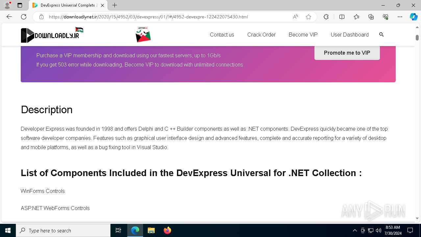The width and height of the screenshot is (421, 237).
Task: Open the tab actions menu icon
Action: pos(20,5)
